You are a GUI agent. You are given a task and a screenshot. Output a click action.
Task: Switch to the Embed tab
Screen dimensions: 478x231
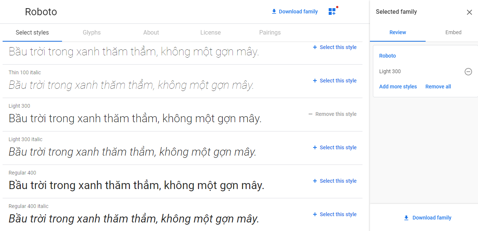(x=453, y=32)
